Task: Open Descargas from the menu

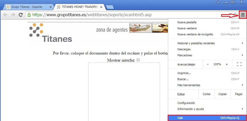Action: click(x=207, y=49)
